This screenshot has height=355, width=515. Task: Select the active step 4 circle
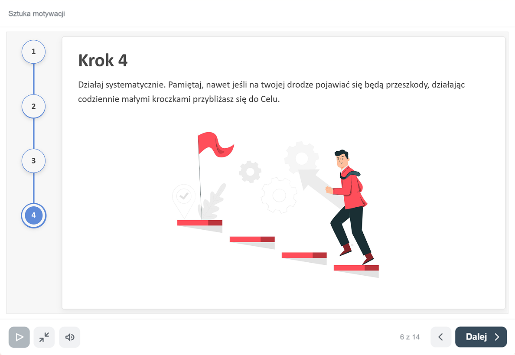(33, 215)
